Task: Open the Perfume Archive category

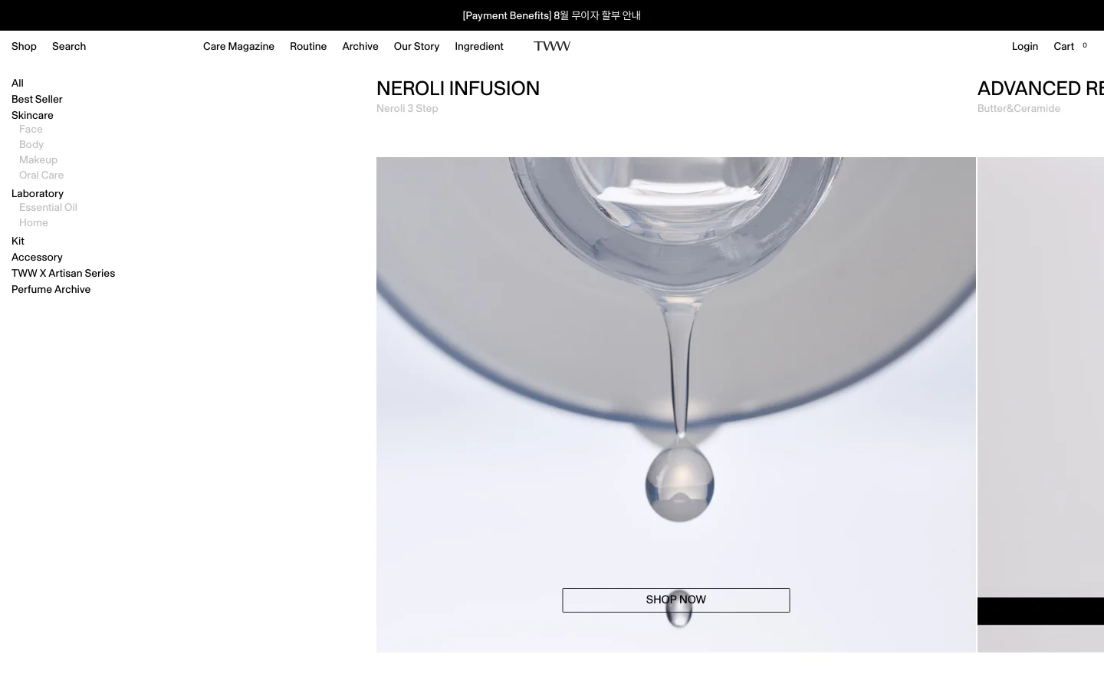Action: point(51,290)
